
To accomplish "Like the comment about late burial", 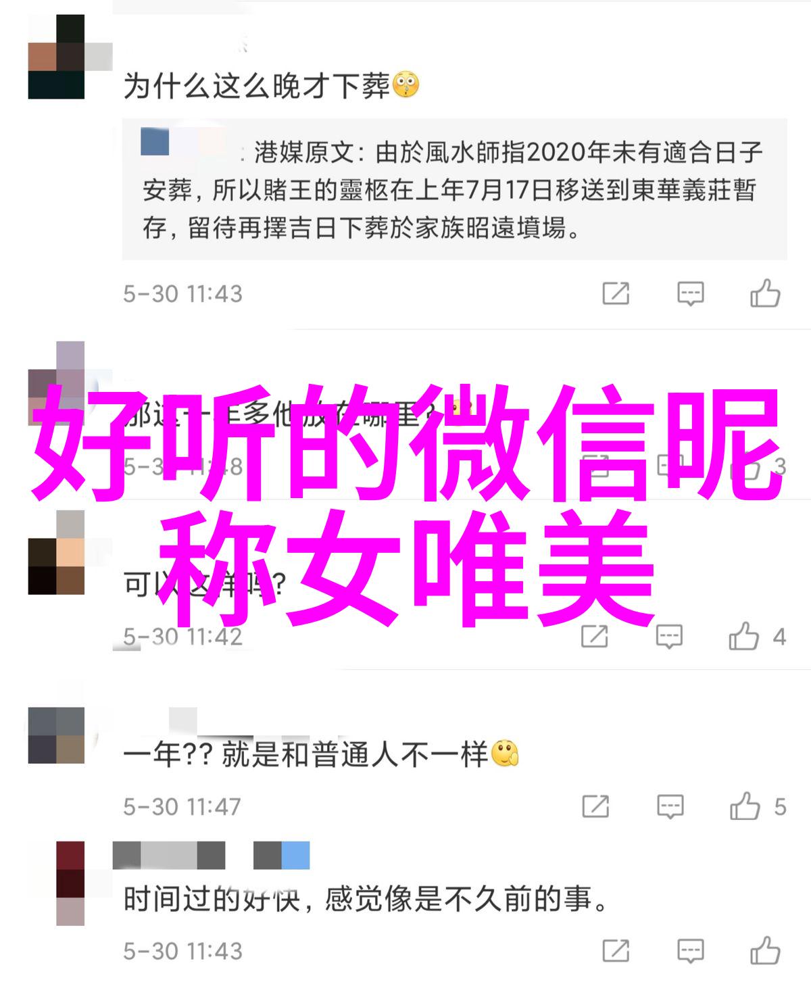I will 765,293.
